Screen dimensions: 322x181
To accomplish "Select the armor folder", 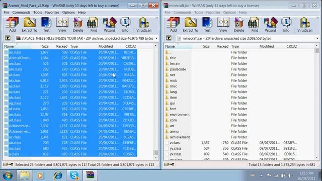I will (175, 131).
